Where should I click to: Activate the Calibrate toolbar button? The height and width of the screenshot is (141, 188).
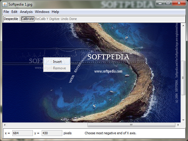click(28, 19)
